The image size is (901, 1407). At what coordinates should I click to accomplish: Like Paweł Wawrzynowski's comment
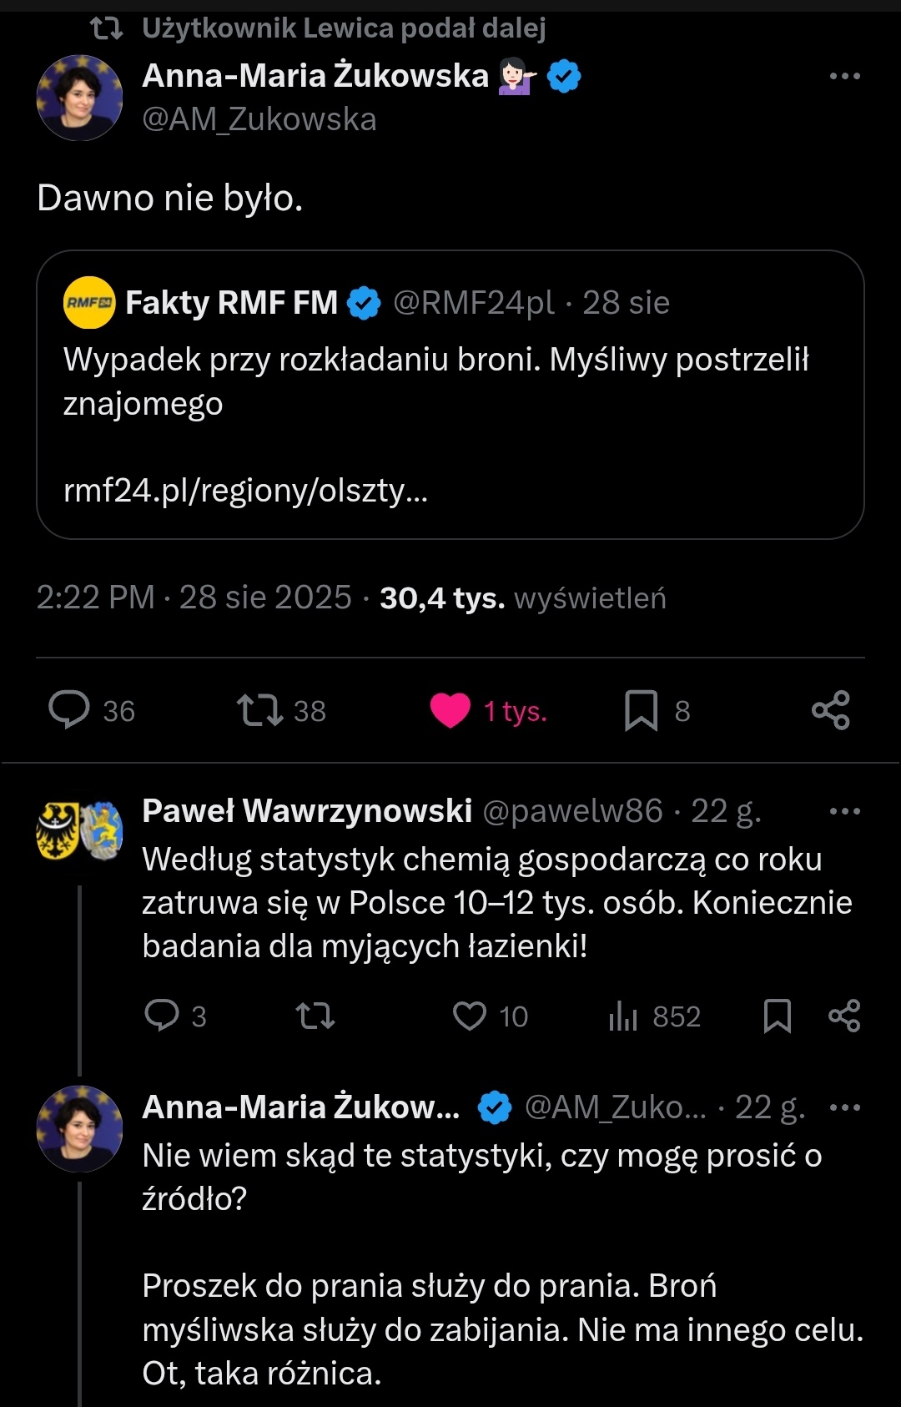pyautogui.click(x=470, y=1016)
